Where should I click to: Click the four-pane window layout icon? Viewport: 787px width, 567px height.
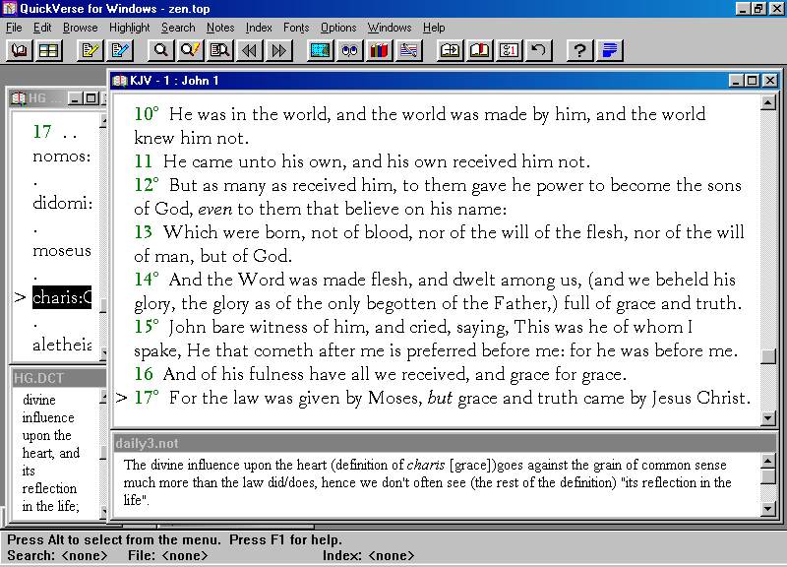click(48, 50)
